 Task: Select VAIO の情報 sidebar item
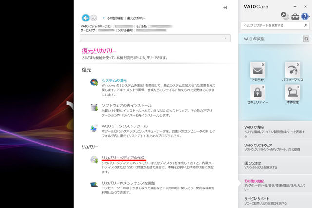pos(275,130)
